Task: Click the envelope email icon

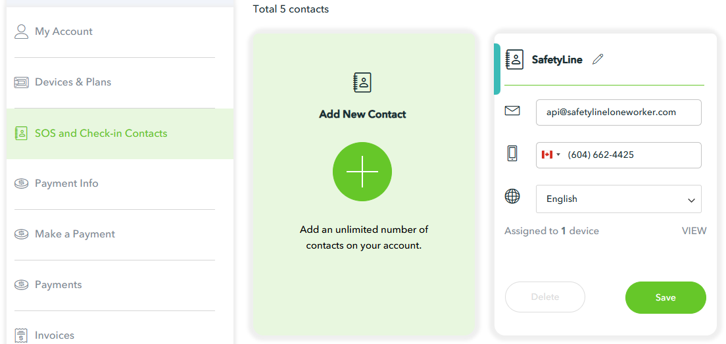Action: pyautogui.click(x=512, y=111)
